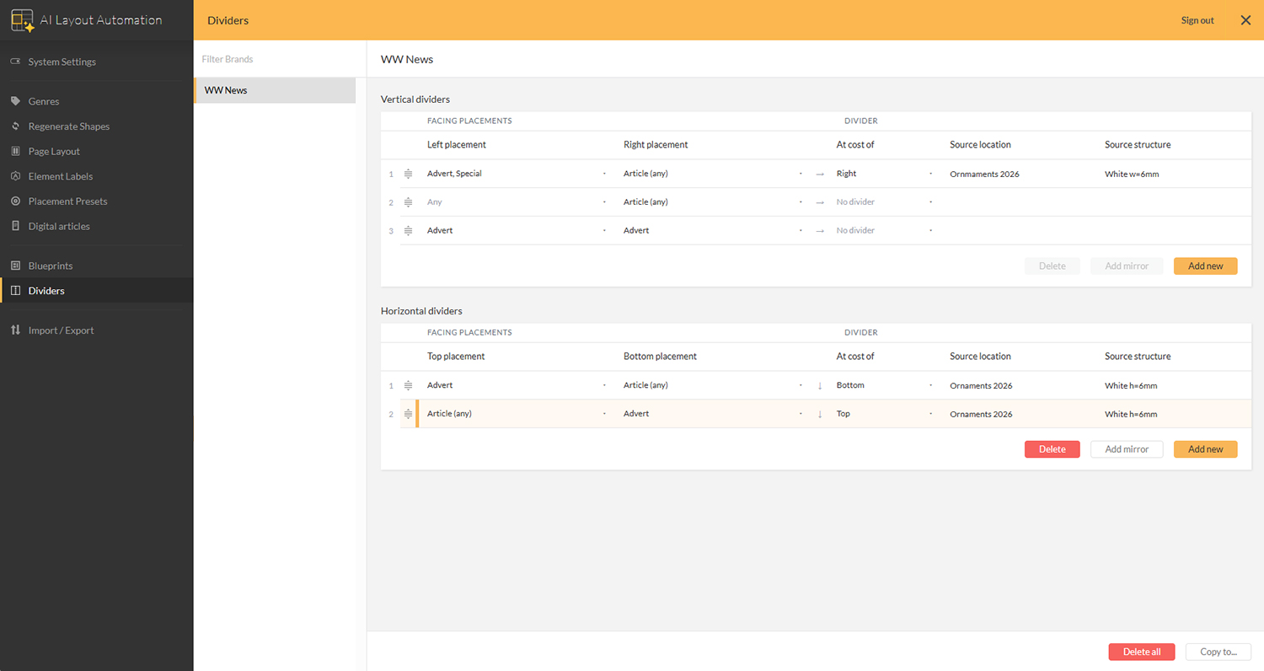
Task: Click Delete all button
Action: coord(1142,652)
